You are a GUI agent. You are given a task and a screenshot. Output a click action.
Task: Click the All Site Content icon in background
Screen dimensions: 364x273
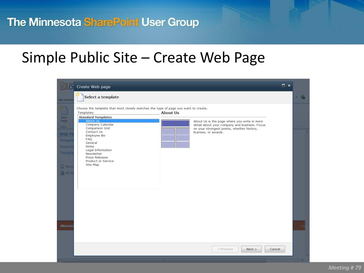tap(62, 173)
